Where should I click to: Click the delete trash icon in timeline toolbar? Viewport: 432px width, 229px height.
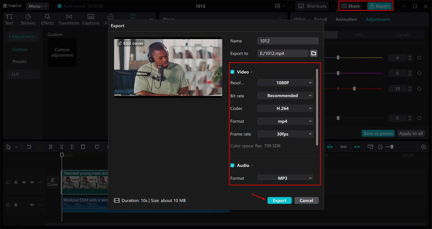[x=83, y=147]
